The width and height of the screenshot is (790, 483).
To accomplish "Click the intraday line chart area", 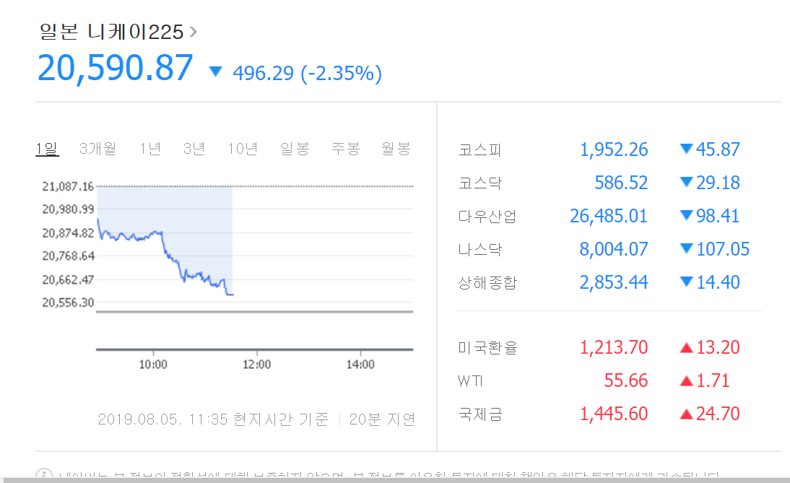I will click(x=254, y=267).
